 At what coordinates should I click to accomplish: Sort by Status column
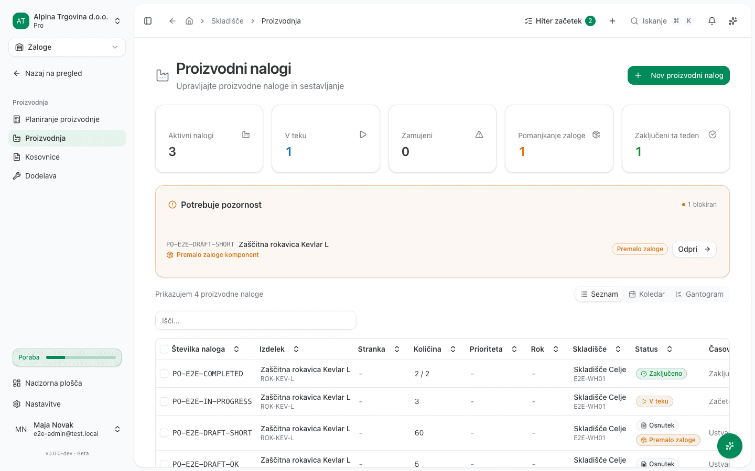click(654, 349)
